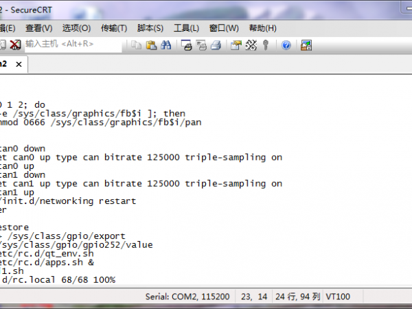
Task: Click the Disconnect session toolbar icon
Action: pyautogui.click(x=14, y=45)
